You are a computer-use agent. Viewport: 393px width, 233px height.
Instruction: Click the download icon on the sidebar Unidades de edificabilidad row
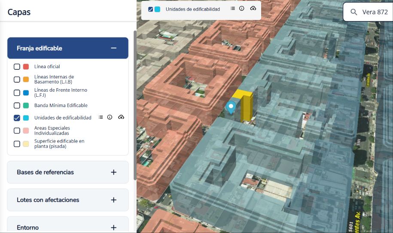tap(121, 117)
